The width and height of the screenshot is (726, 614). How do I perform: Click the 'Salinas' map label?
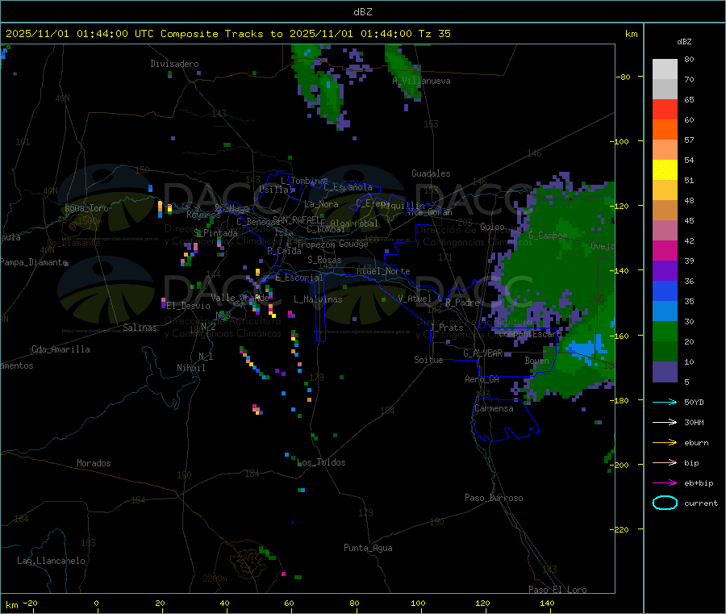pos(140,328)
